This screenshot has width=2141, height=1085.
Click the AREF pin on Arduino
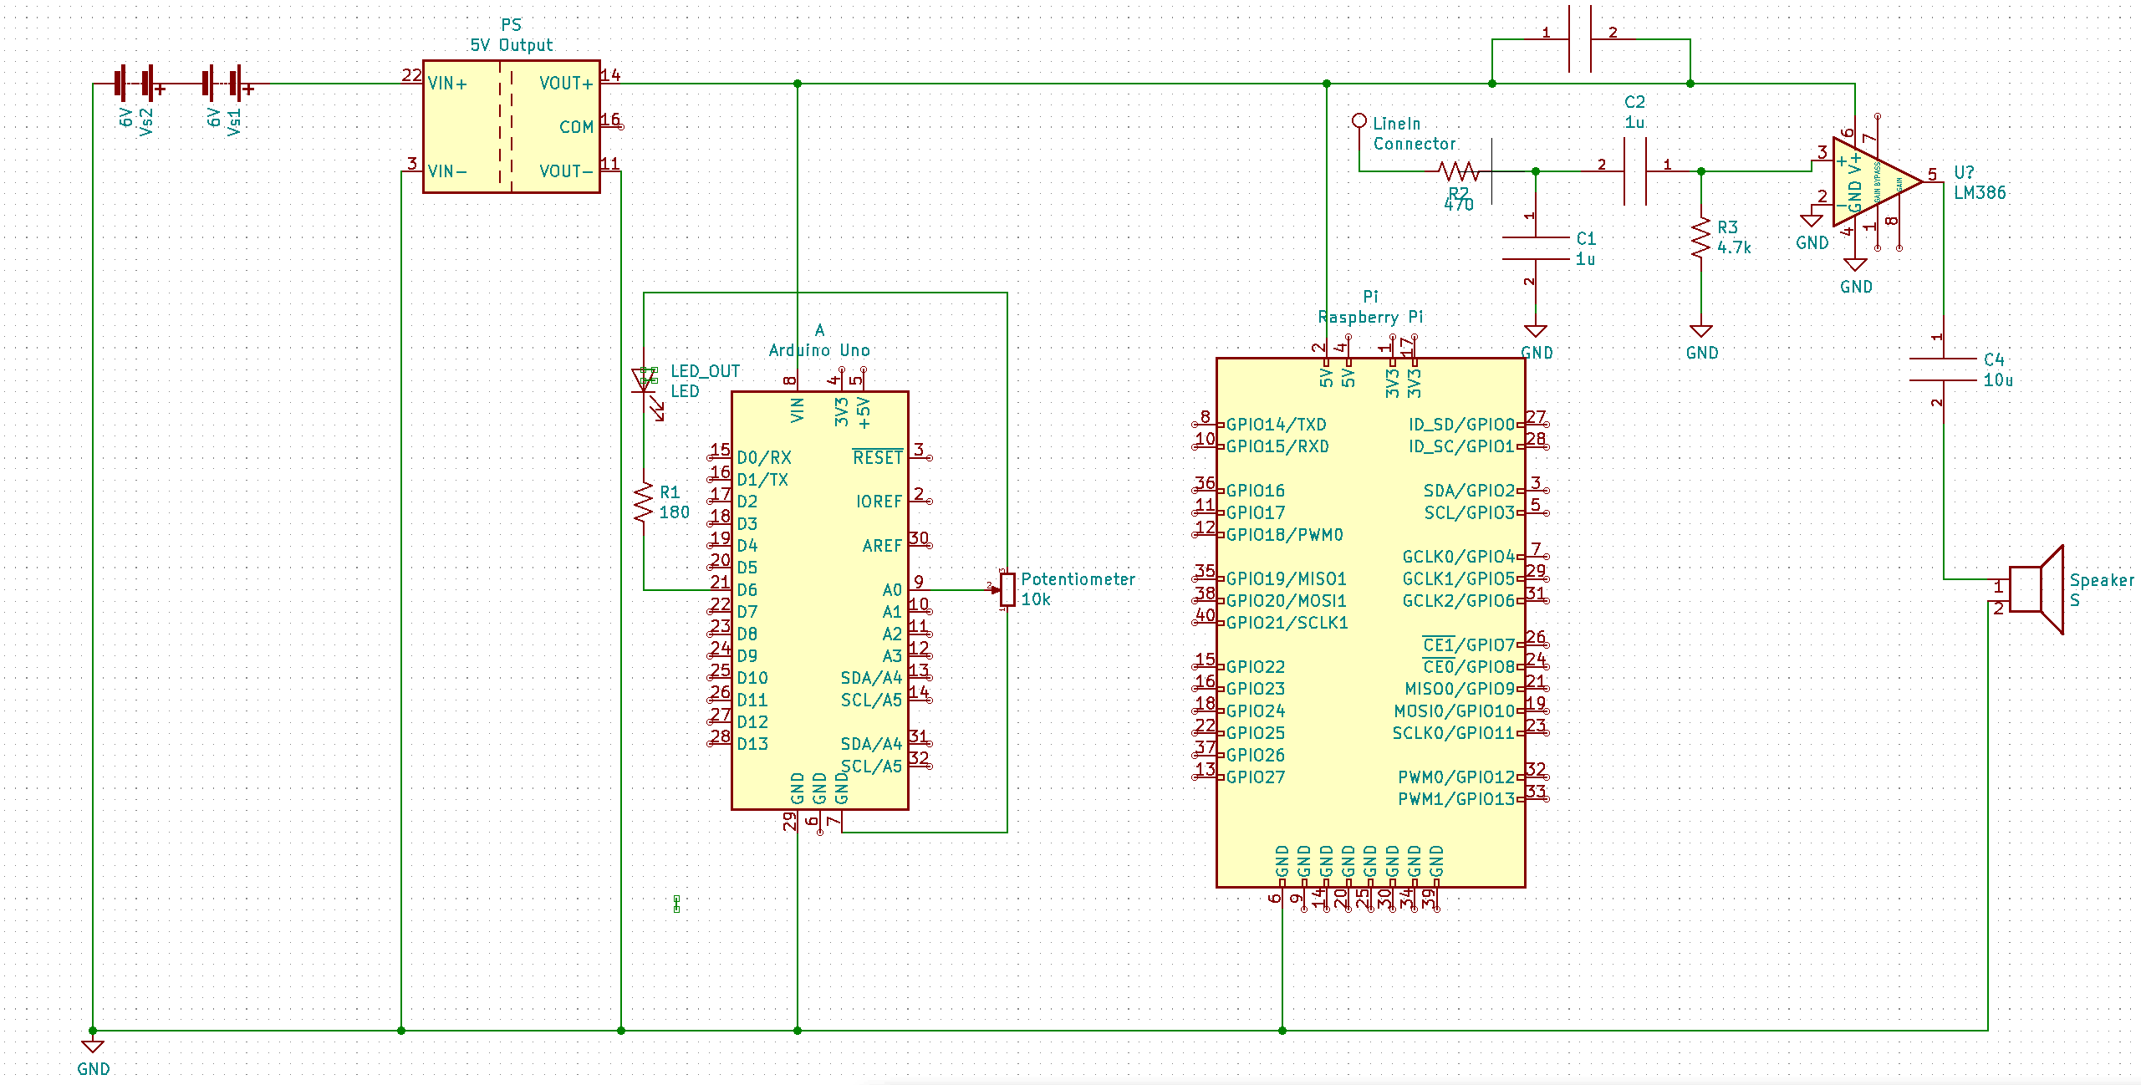pos(882,546)
